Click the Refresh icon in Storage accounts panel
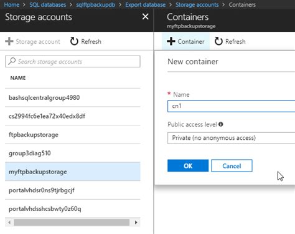Image resolution: width=295 pixels, height=234 pixels. [x=74, y=41]
